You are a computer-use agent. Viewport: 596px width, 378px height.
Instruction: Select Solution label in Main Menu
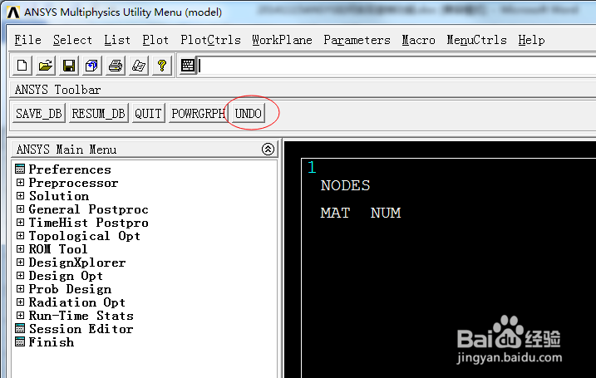59,196
